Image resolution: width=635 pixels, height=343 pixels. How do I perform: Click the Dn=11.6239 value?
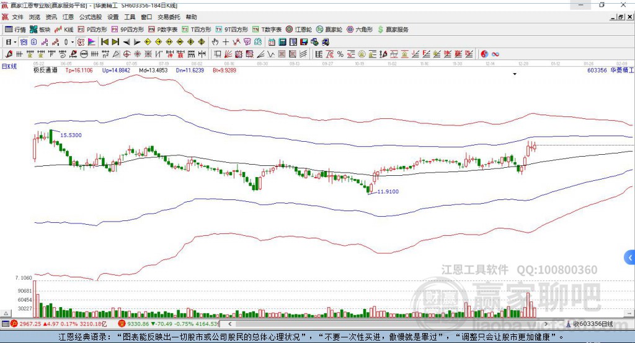[190, 70]
